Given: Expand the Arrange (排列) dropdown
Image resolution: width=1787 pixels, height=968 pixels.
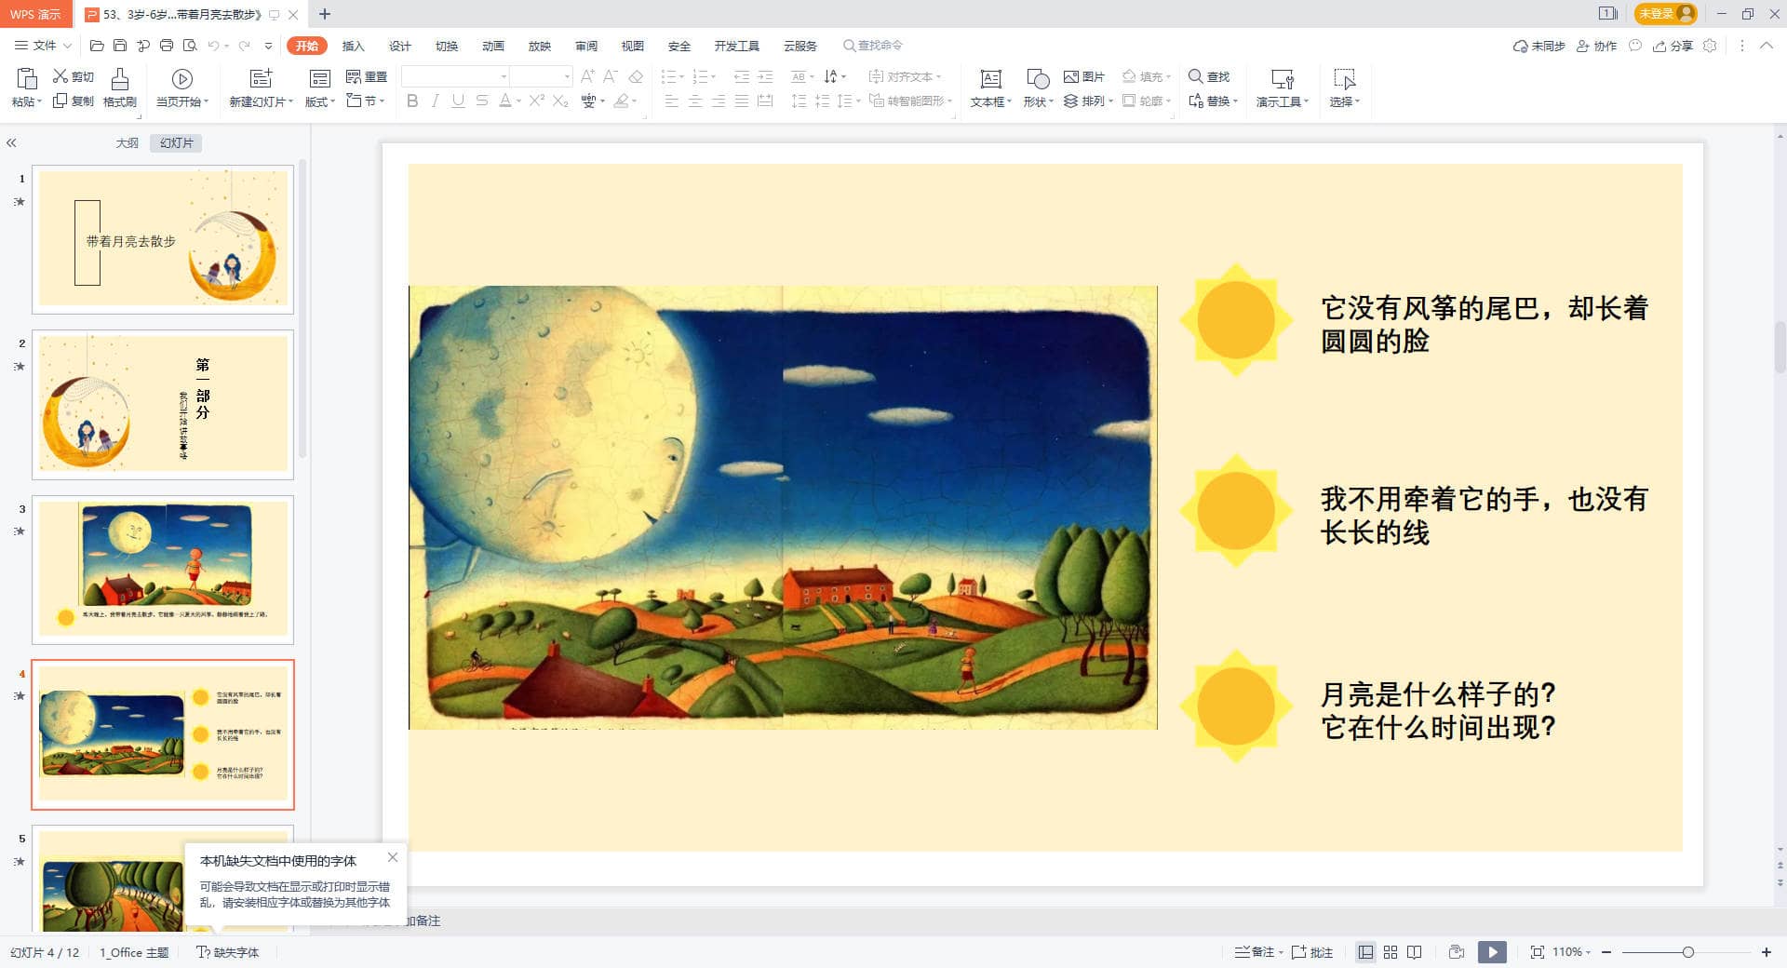Looking at the screenshot, I should [x=1110, y=101].
